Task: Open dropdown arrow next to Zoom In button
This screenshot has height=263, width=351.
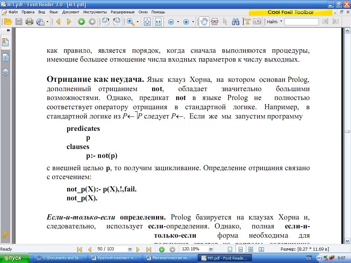Action: [193, 22]
